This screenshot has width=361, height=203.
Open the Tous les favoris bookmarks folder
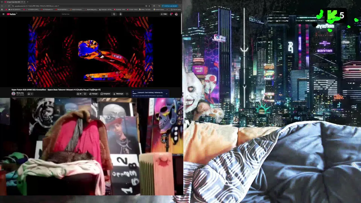[x=176, y=9]
